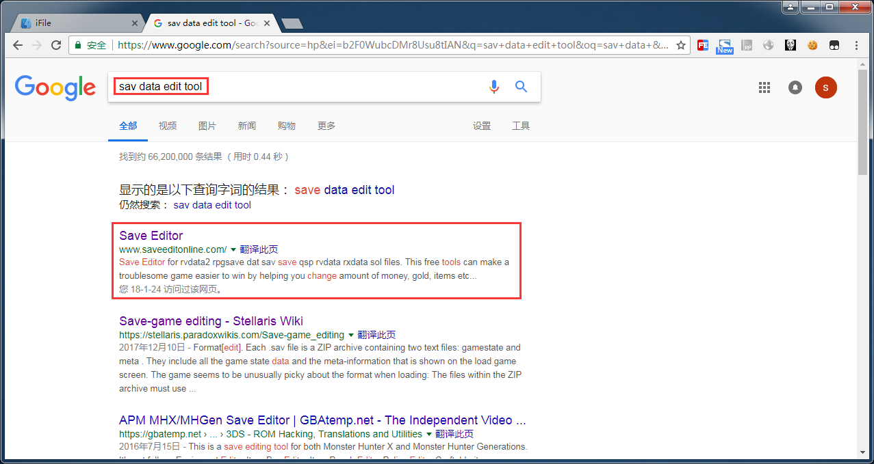Click the voice search microphone icon
This screenshot has width=874, height=464.
point(494,87)
